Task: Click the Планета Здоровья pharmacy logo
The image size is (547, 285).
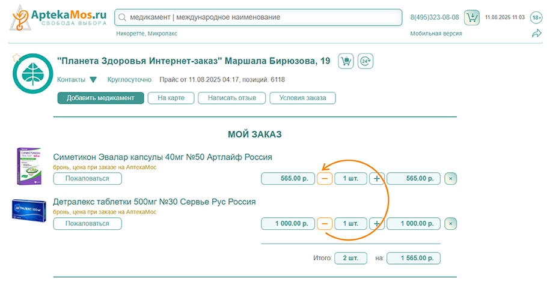Action: pos(31,75)
